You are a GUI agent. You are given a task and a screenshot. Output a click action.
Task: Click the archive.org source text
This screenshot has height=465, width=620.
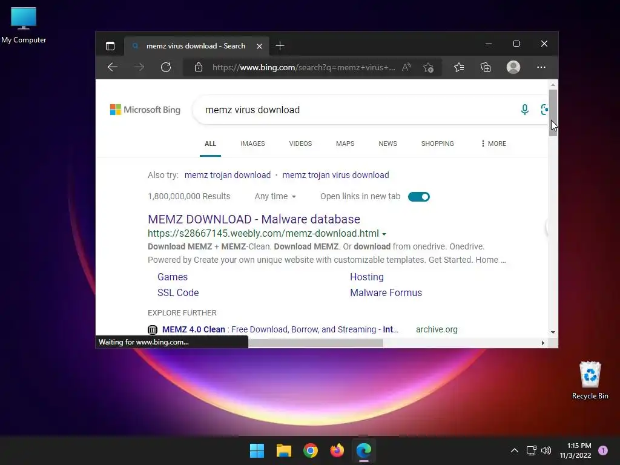tap(437, 329)
